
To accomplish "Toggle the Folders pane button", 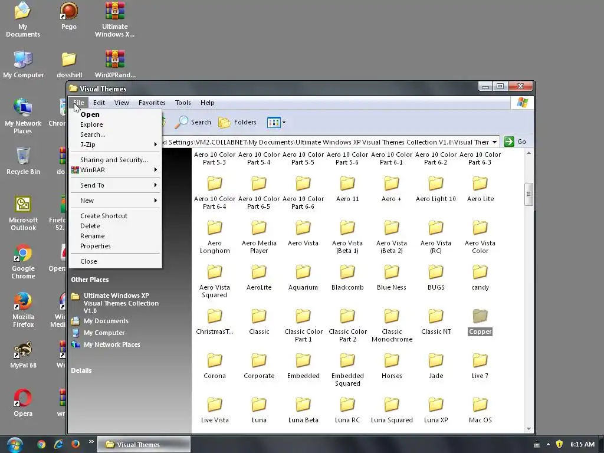I will [x=237, y=122].
